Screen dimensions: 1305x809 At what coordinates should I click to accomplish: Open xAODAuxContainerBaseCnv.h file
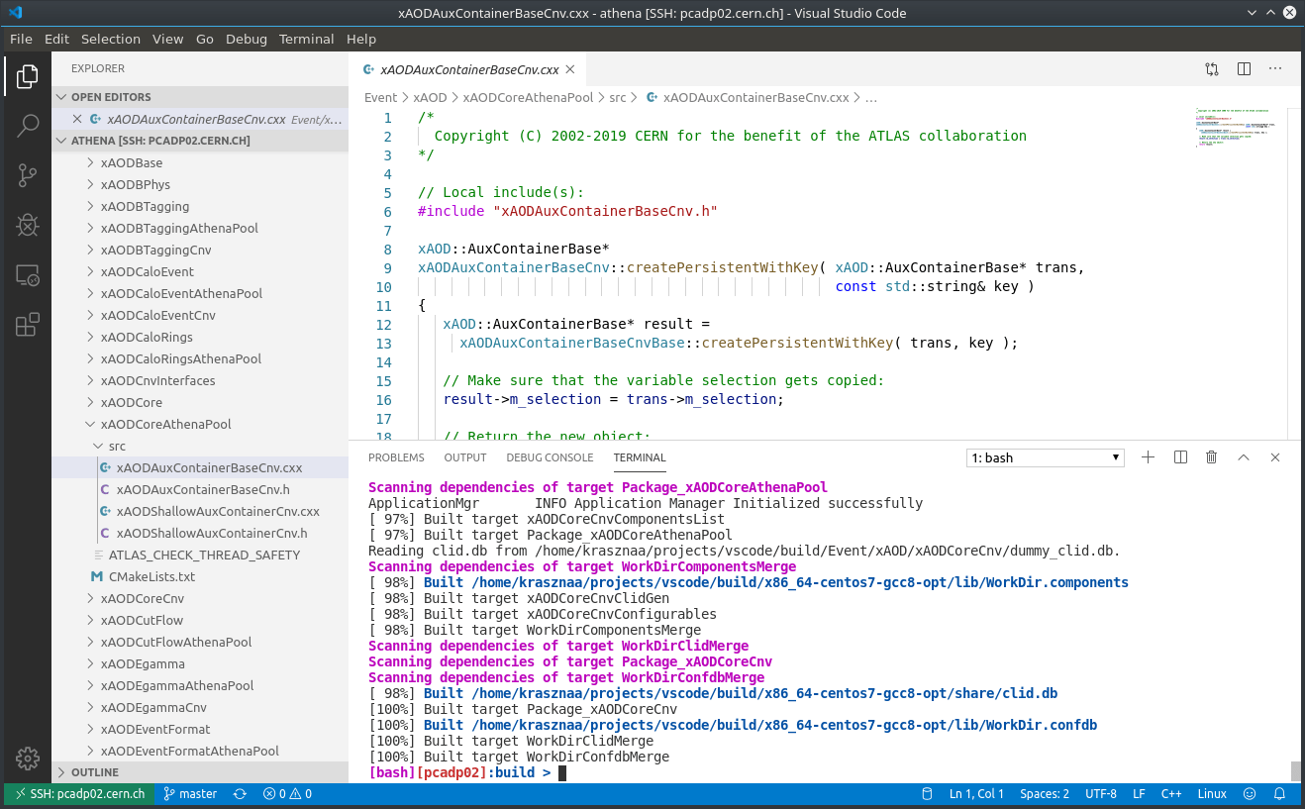(200, 489)
